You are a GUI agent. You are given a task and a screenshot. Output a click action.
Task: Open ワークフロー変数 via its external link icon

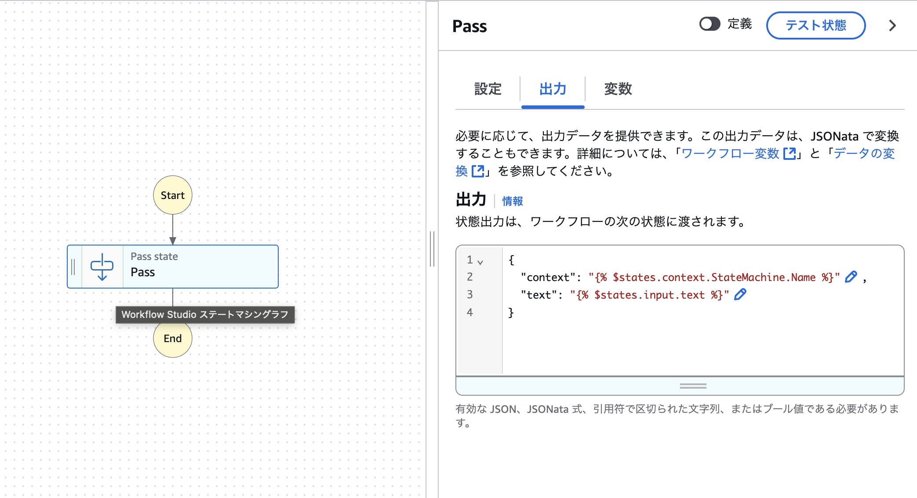click(790, 154)
